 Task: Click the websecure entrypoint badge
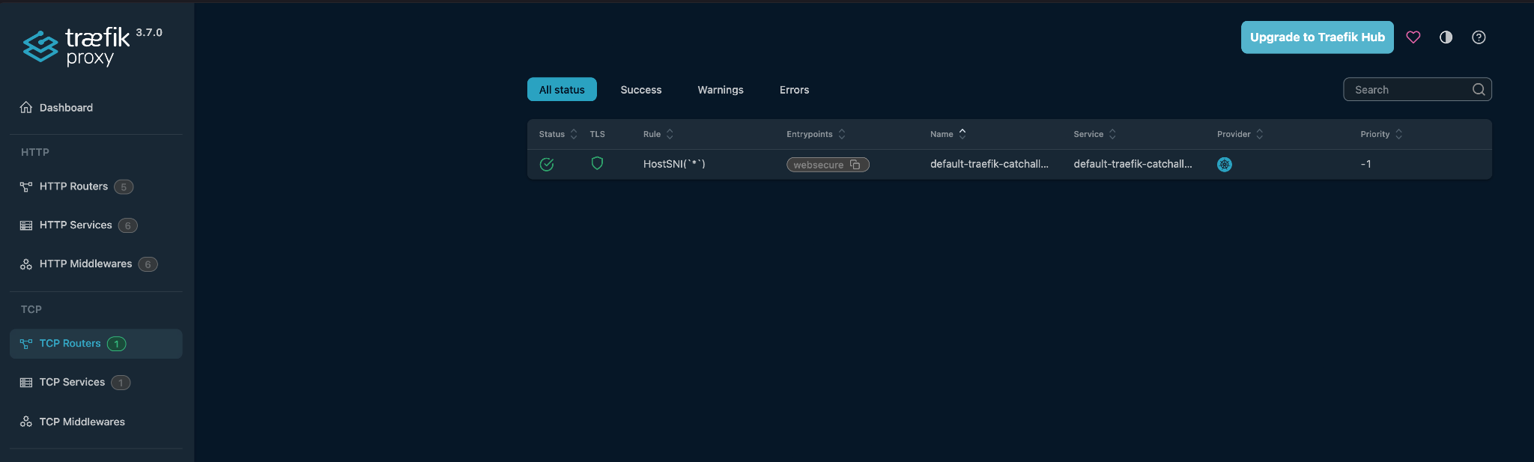click(x=828, y=165)
